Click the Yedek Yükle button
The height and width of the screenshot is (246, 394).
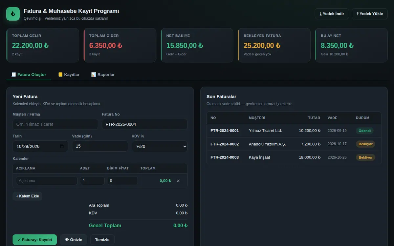tap(370, 14)
